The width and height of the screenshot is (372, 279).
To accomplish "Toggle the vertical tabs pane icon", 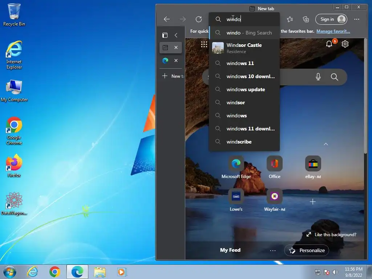I will click(165, 35).
